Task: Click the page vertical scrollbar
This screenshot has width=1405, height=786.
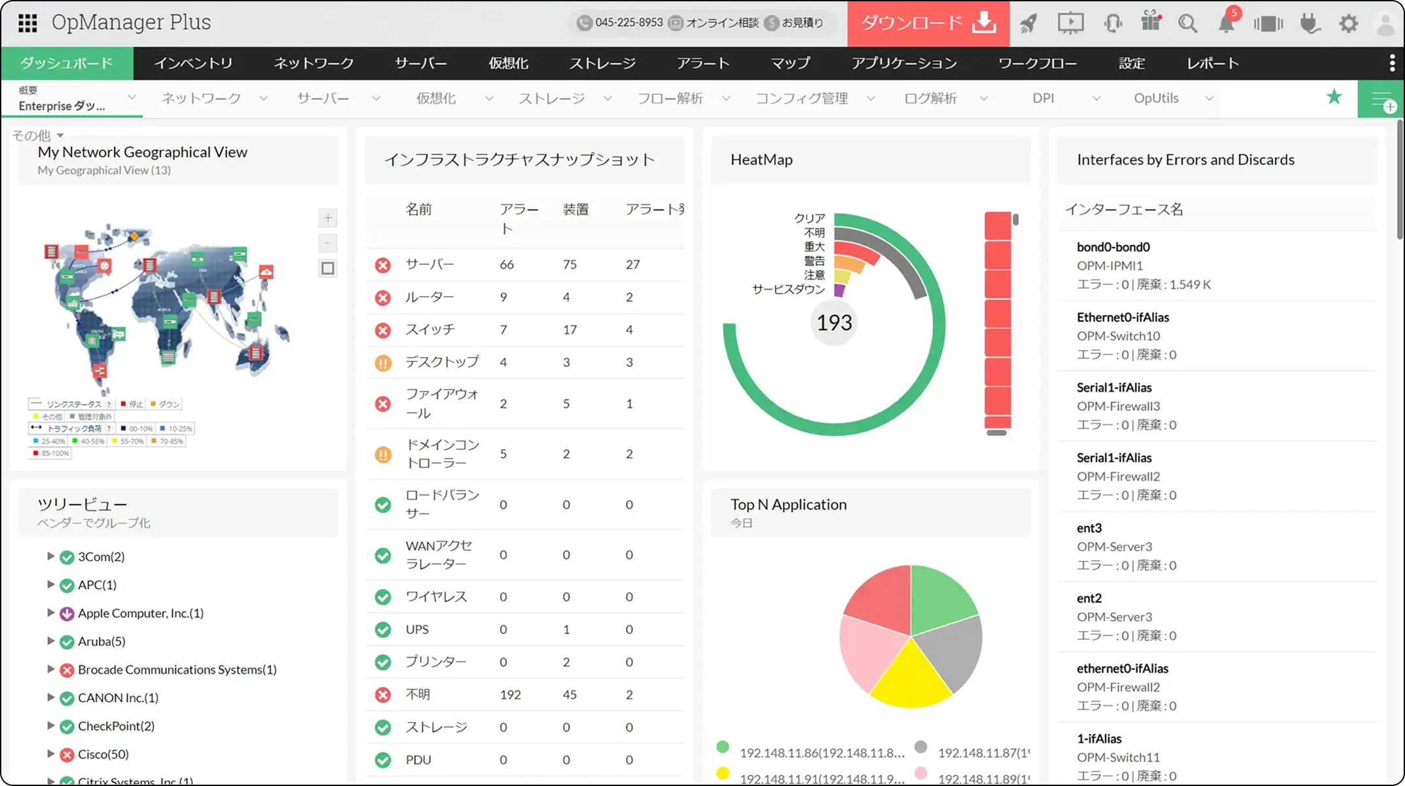Action: (x=1400, y=179)
